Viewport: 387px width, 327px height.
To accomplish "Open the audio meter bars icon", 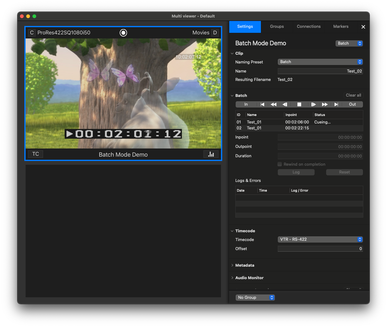I will (211, 154).
